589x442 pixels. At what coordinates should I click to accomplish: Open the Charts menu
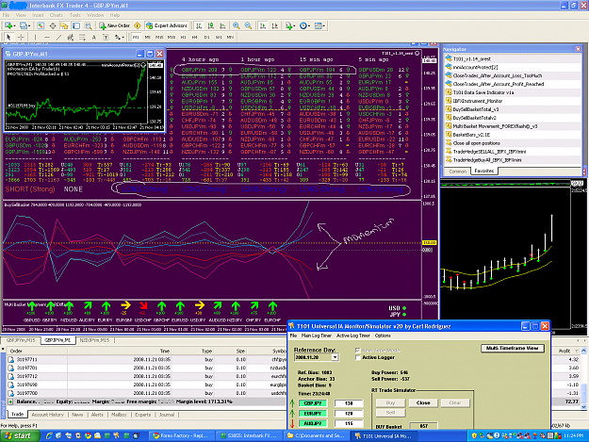click(x=56, y=15)
